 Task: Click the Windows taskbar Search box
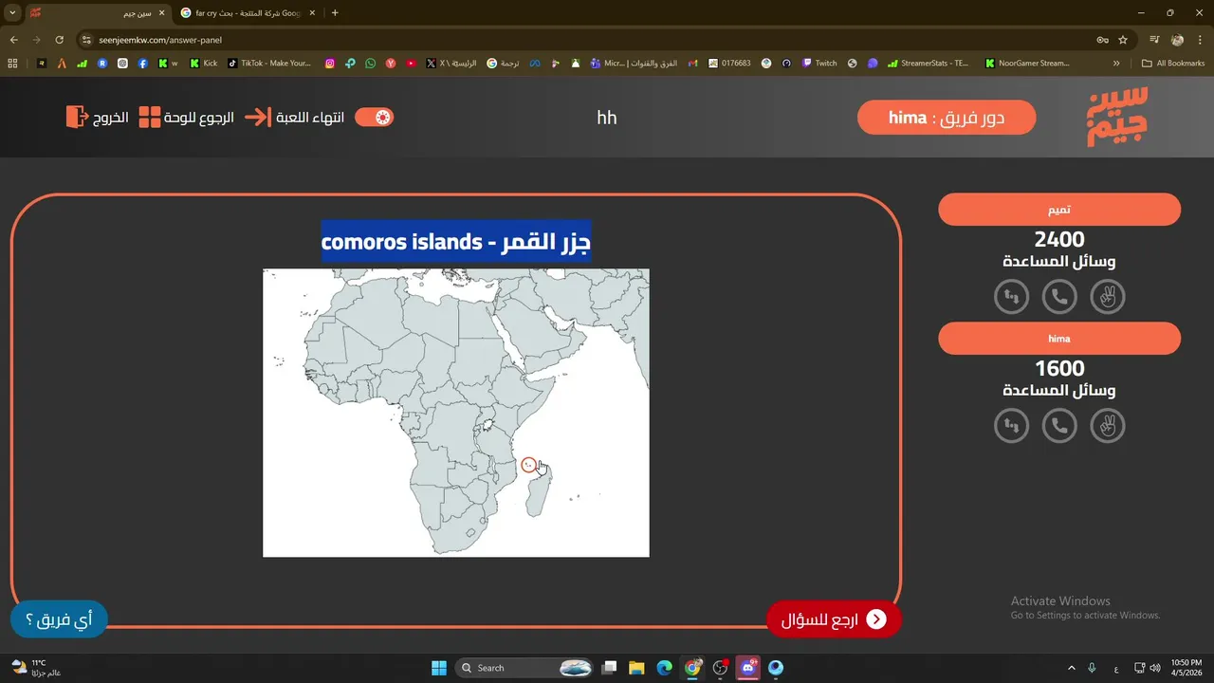[x=524, y=668]
